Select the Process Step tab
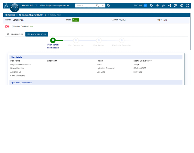Viewport: 194px width, 153px height. tap(37, 34)
